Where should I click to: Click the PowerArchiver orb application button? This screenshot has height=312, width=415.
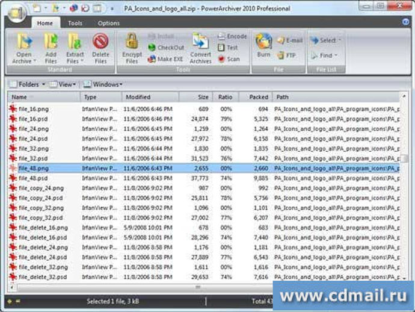pyautogui.click(x=17, y=13)
